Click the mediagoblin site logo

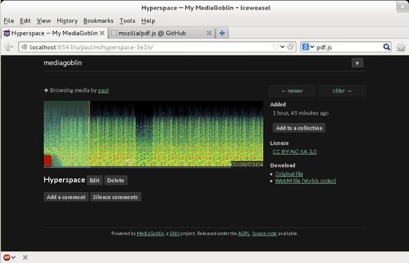tap(63, 63)
